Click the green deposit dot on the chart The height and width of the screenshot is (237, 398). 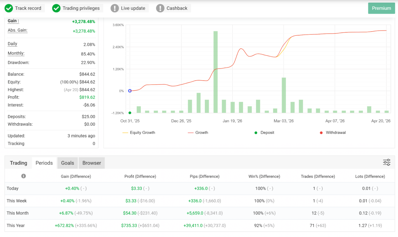[x=130, y=113]
